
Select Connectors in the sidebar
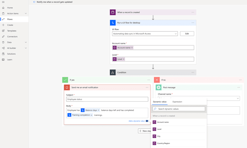coord(12,37)
